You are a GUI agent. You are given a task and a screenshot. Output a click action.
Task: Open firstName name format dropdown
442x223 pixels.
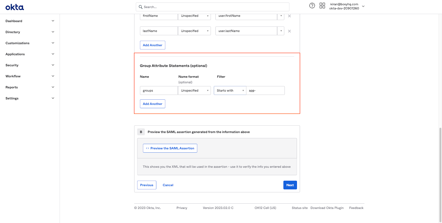194,16
